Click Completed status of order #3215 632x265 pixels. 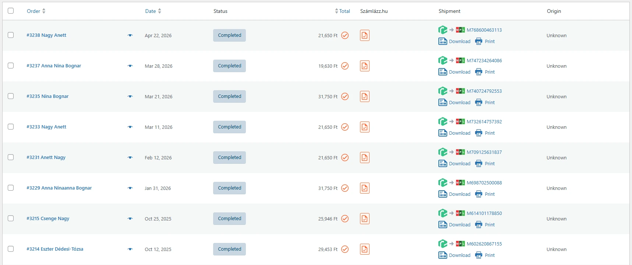[229, 219]
